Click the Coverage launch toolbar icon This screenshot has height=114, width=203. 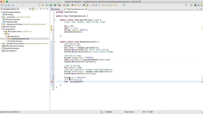tap(55, 5)
